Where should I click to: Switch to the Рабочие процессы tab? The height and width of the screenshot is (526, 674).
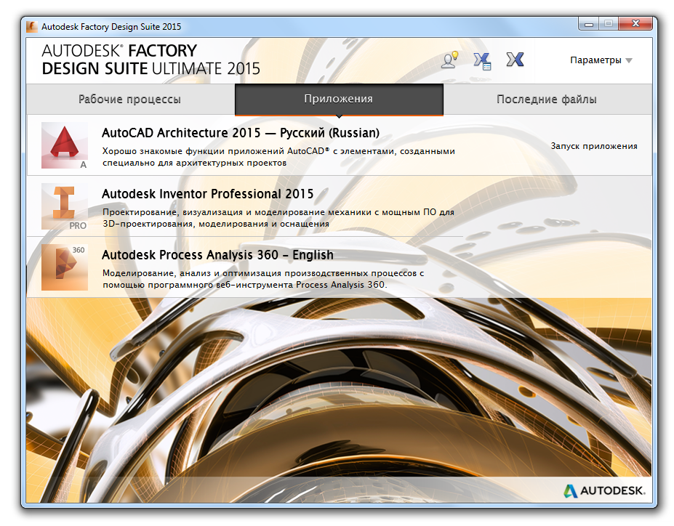[x=130, y=100]
